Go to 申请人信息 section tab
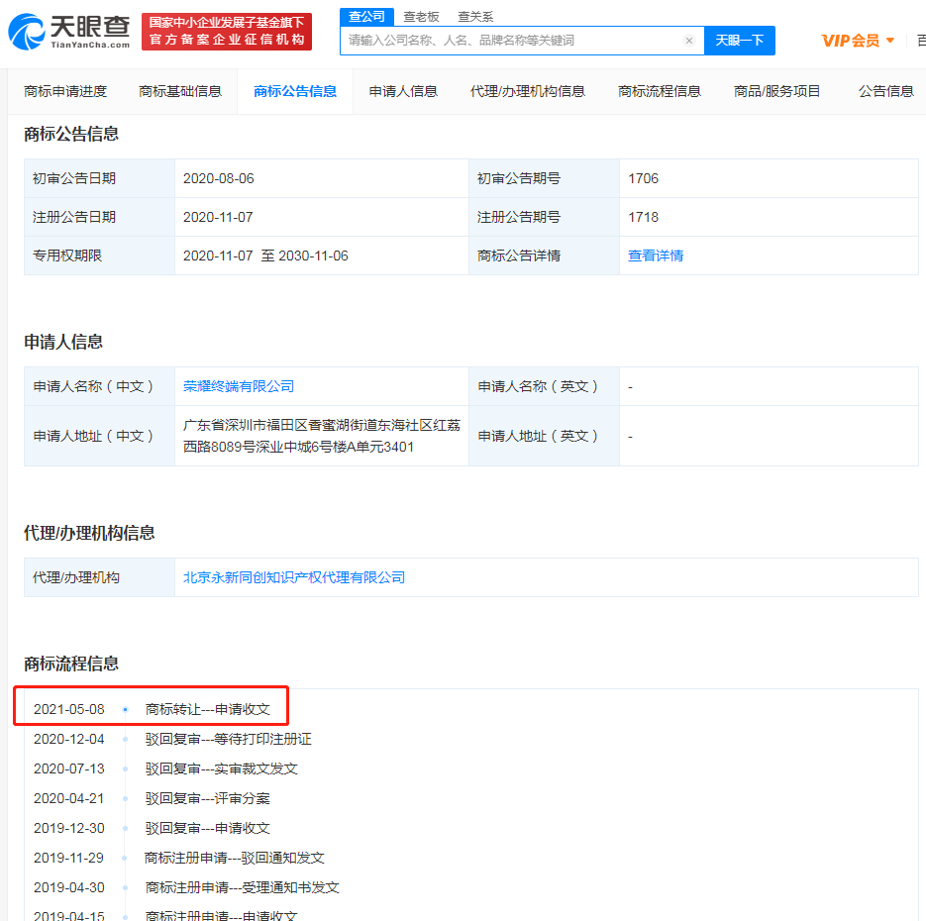 [x=403, y=91]
